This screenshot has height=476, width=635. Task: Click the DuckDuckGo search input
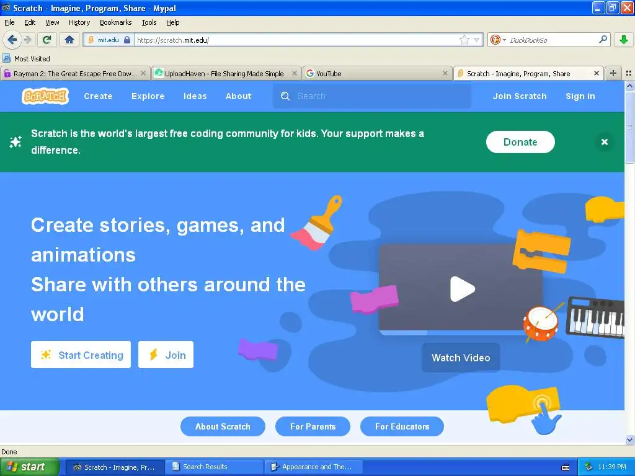coord(553,40)
